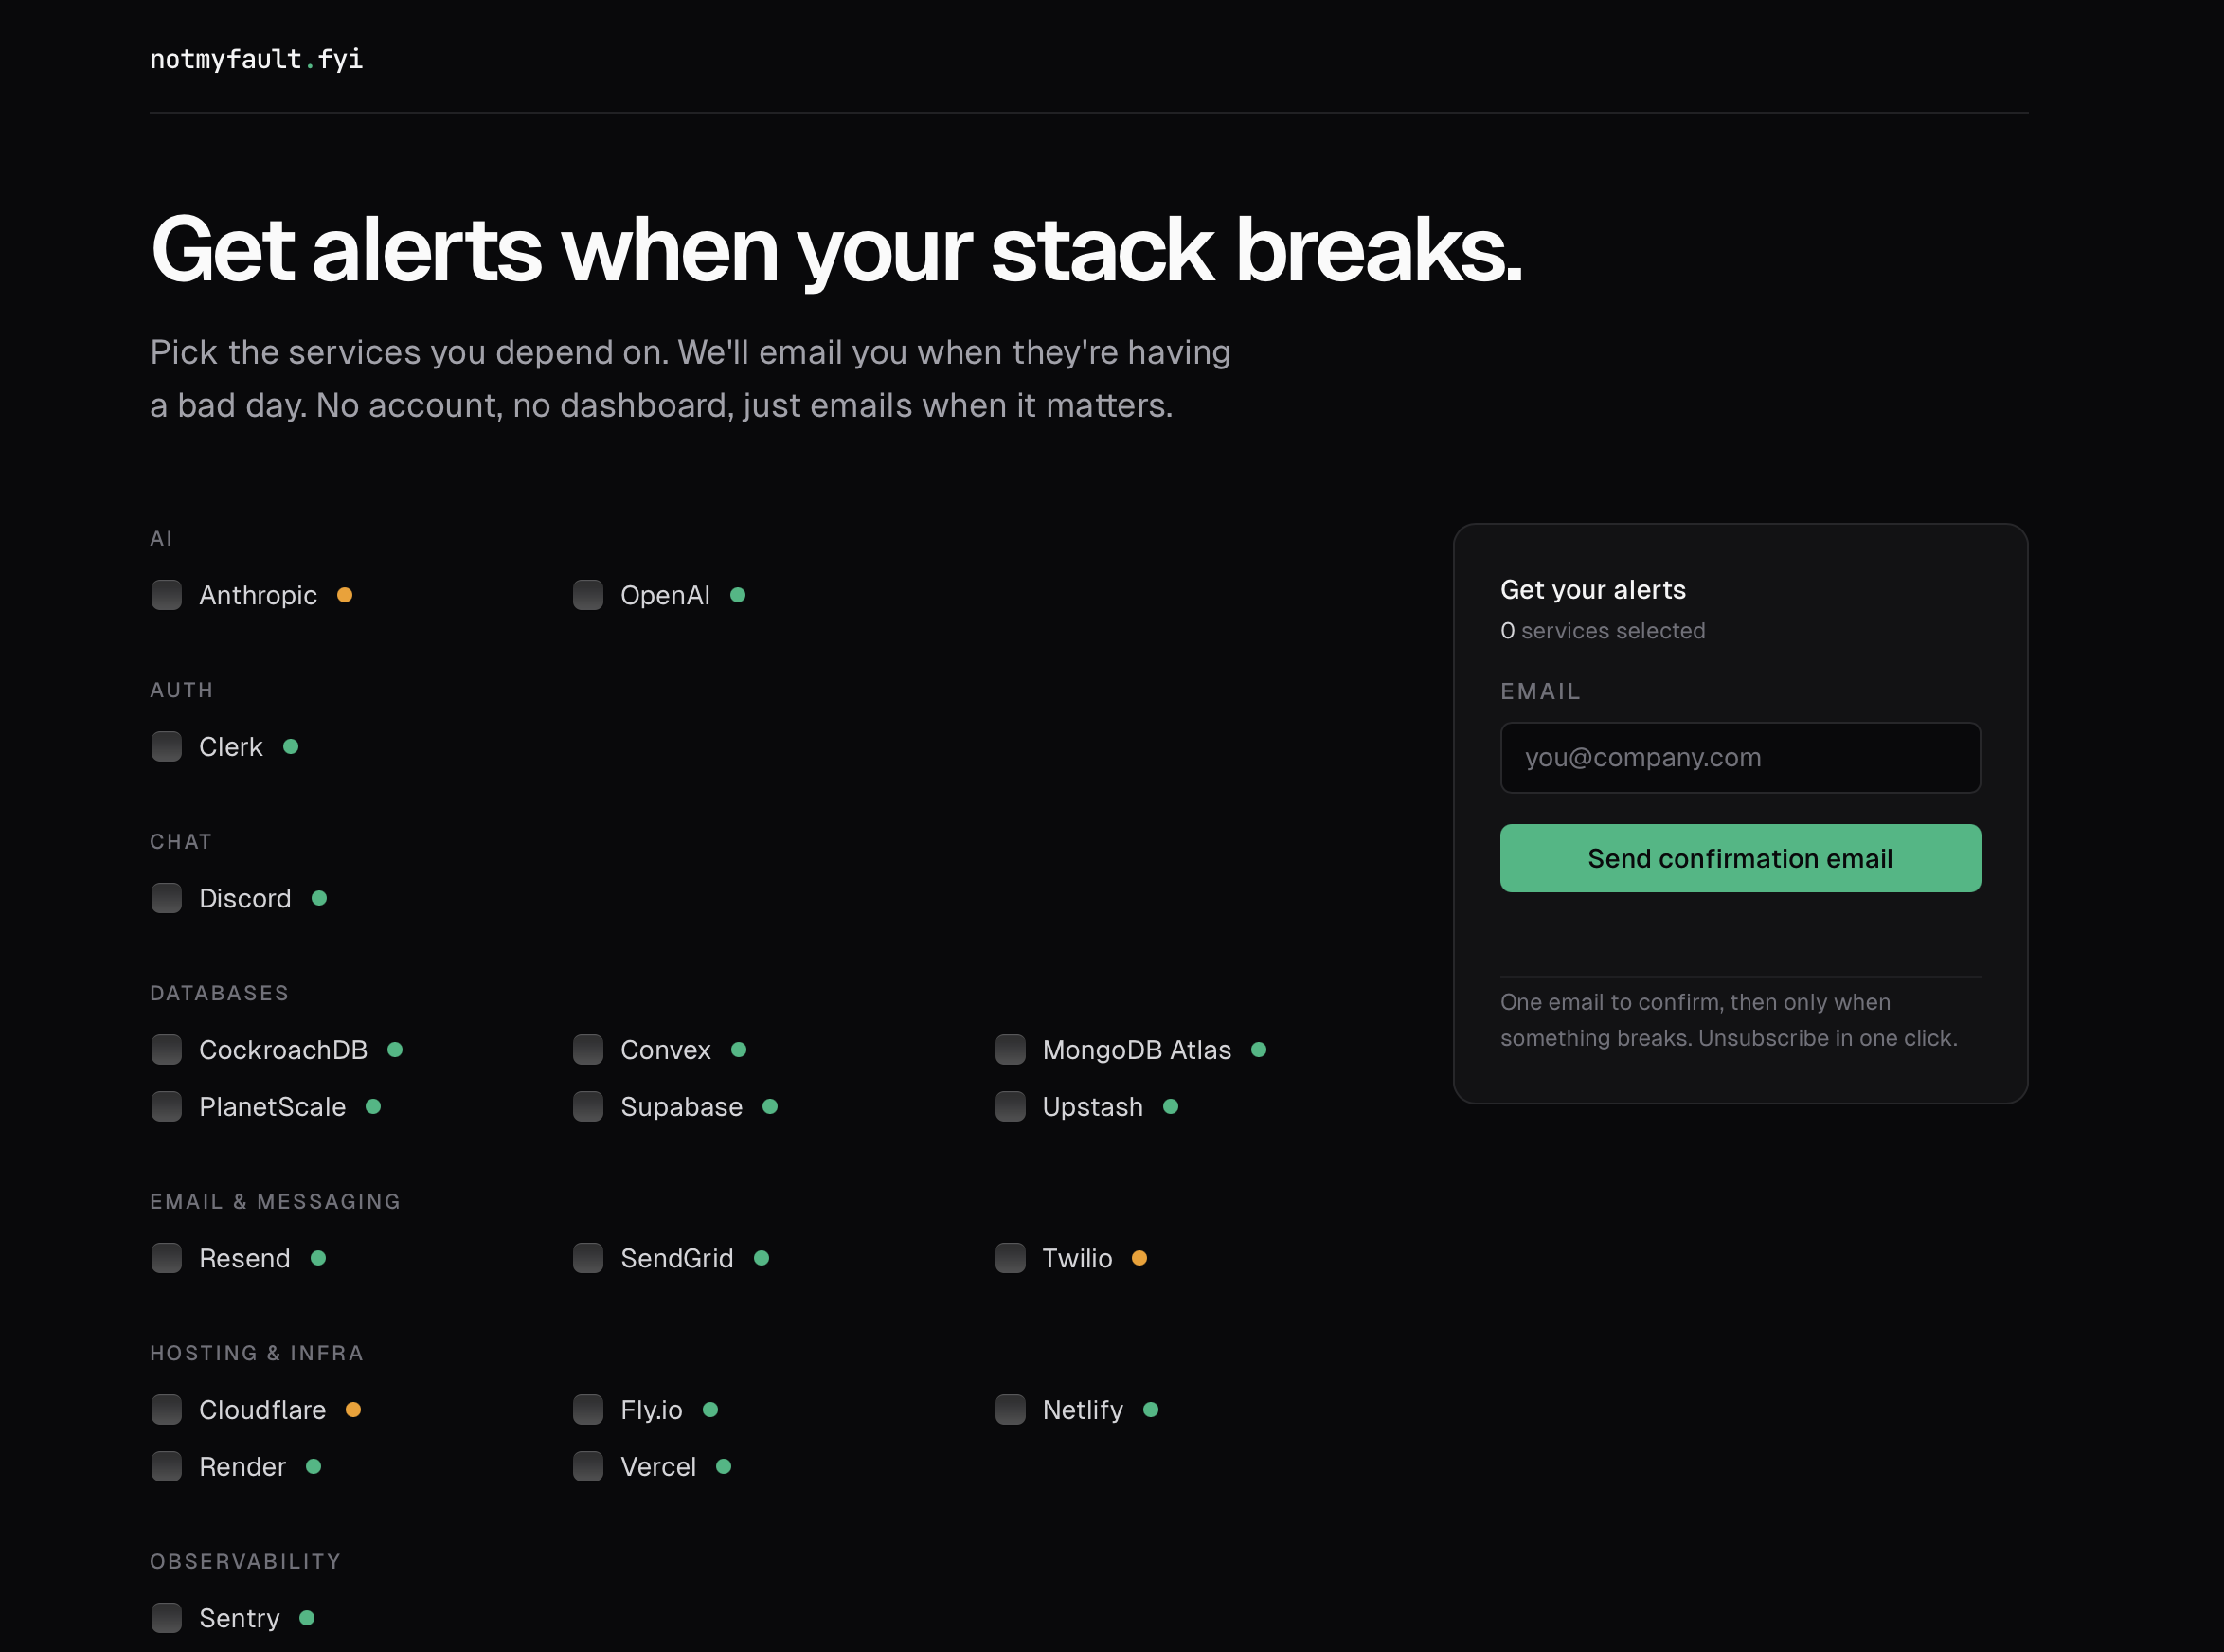Tick the Twilio checkbox
This screenshot has height=1652, width=2224.
click(1010, 1258)
